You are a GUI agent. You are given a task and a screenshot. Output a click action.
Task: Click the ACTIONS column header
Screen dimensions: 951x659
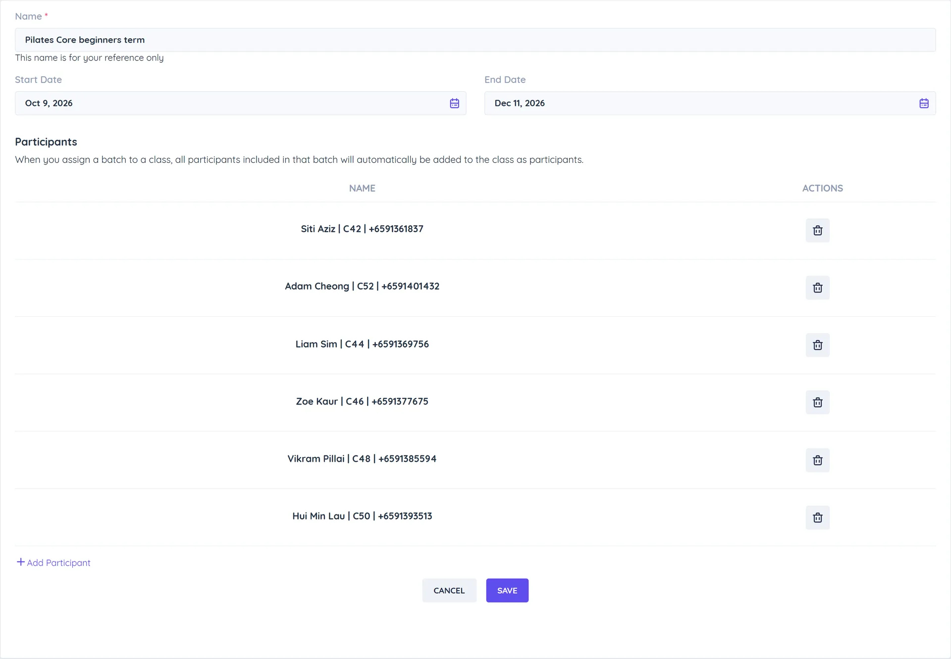pyautogui.click(x=822, y=188)
